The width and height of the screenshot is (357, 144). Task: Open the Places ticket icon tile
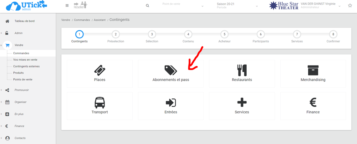point(100,70)
